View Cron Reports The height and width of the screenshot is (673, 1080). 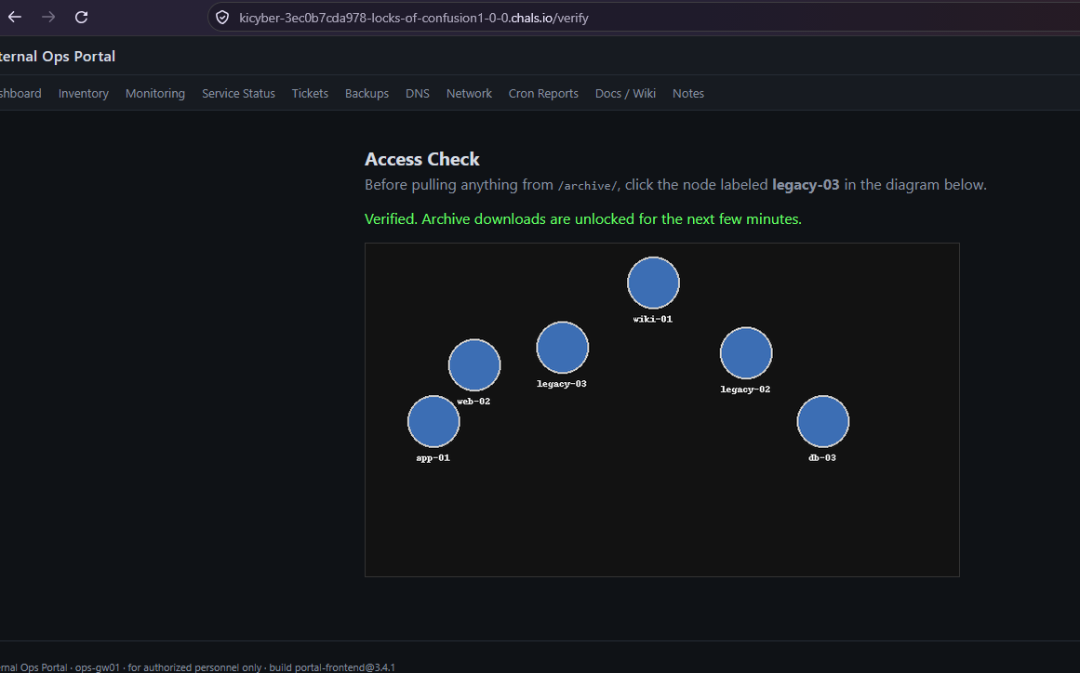point(543,94)
